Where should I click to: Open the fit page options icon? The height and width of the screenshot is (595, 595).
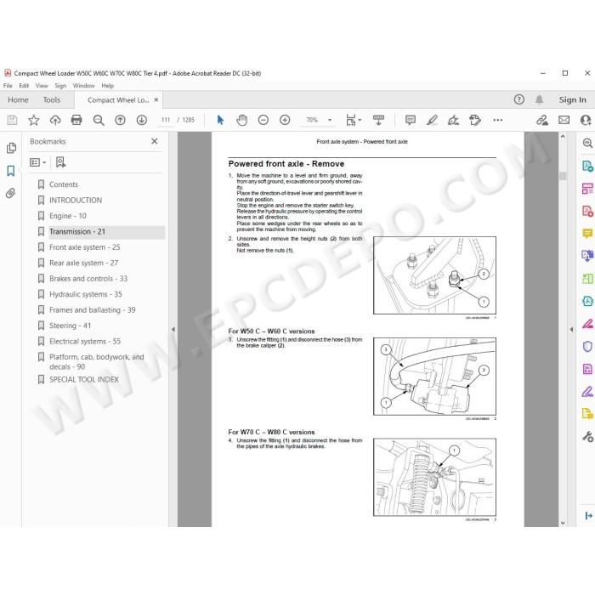[354, 121]
